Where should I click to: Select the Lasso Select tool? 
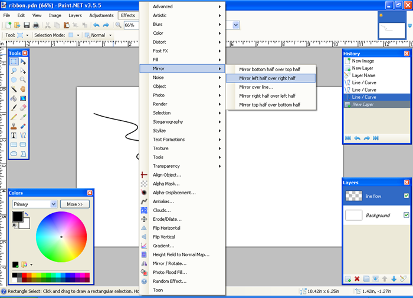(x=14, y=71)
